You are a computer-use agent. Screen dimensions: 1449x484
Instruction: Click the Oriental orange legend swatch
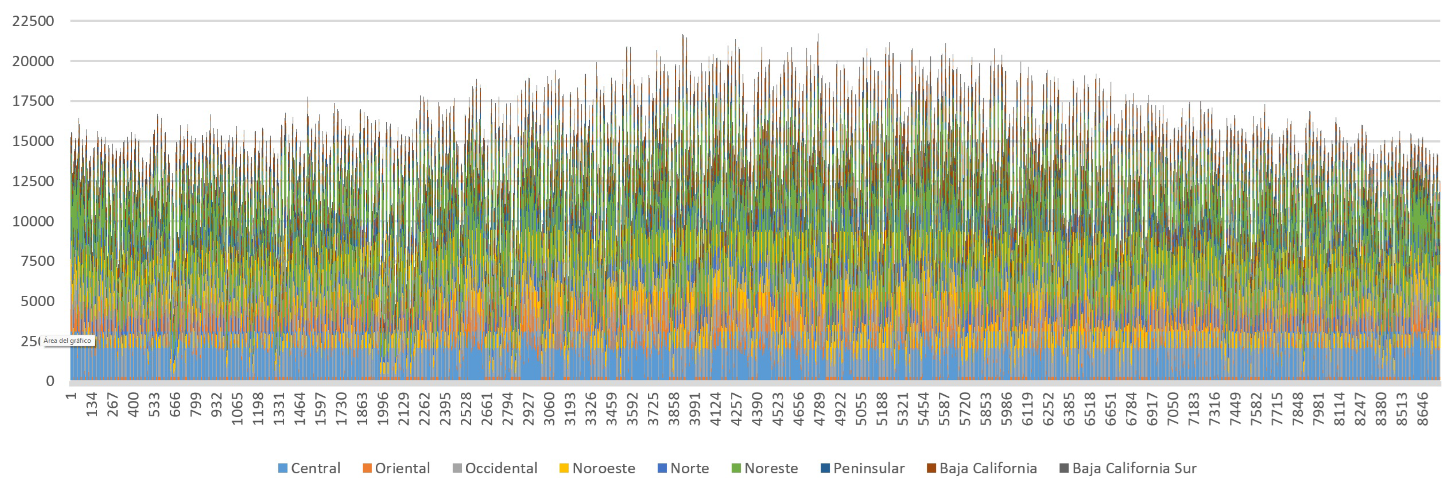pos(367,468)
